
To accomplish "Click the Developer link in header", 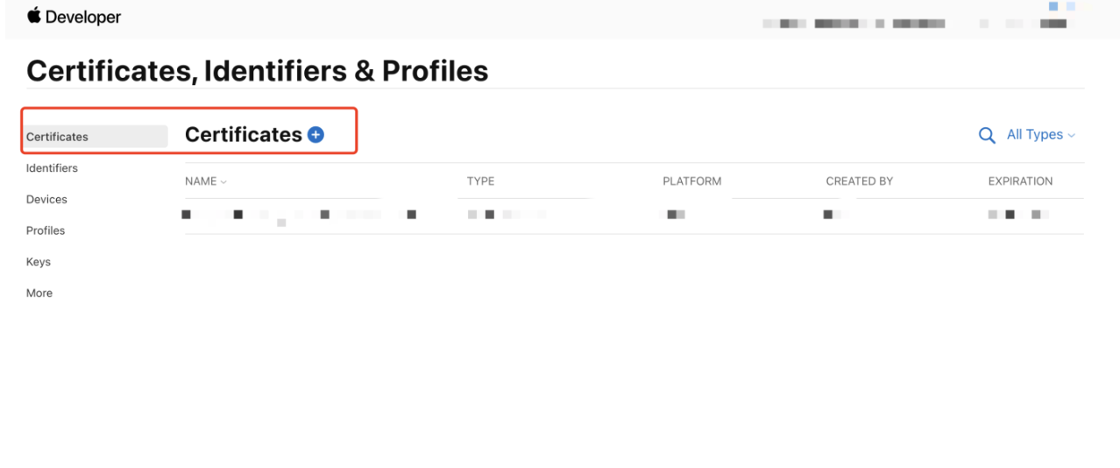I will pos(83,17).
